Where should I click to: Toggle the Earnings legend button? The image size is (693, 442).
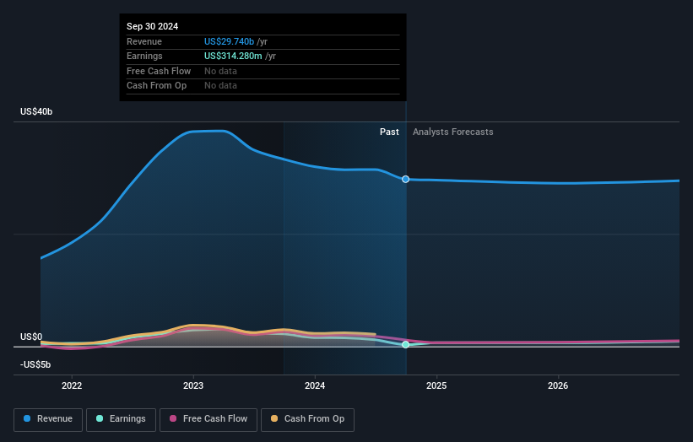pyautogui.click(x=121, y=419)
